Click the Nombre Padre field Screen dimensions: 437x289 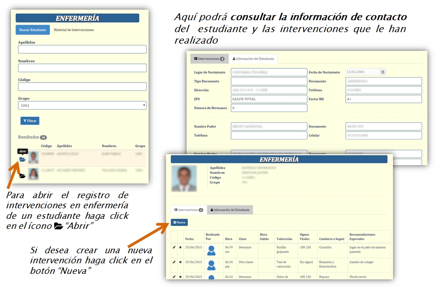point(269,126)
